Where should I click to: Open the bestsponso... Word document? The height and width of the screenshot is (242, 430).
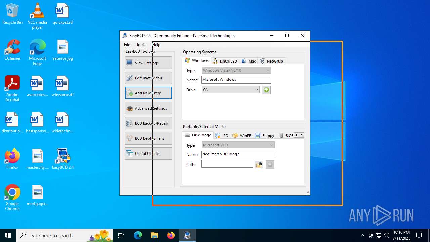coord(37,123)
